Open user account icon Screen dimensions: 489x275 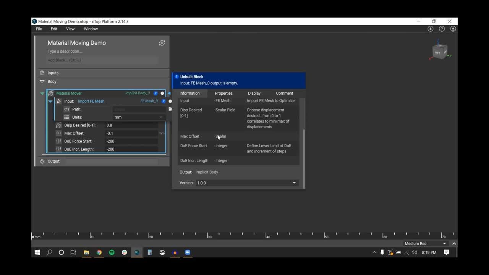coord(453,29)
